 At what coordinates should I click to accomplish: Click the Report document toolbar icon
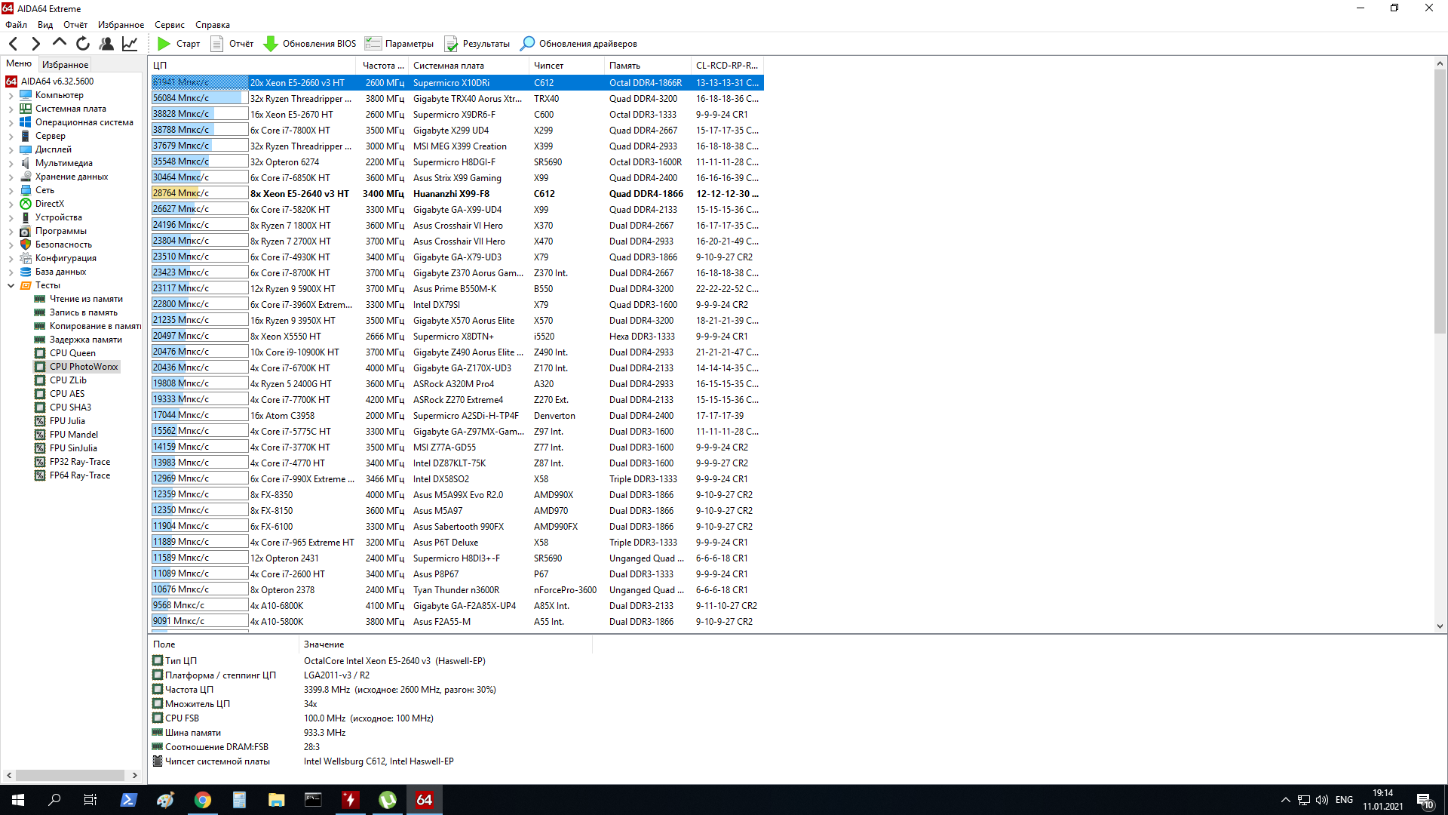[x=217, y=44]
